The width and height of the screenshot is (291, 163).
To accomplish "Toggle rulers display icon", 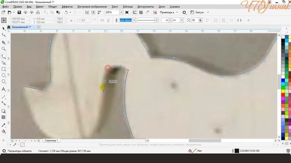I will click(x=135, y=12).
